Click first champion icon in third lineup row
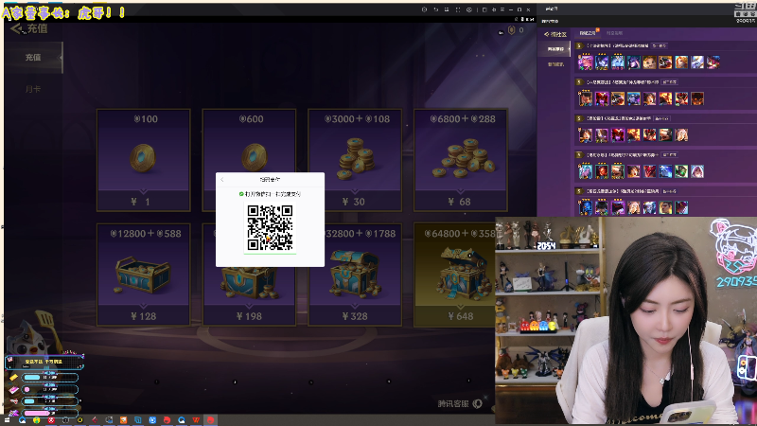The image size is (757, 426). point(586,134)
